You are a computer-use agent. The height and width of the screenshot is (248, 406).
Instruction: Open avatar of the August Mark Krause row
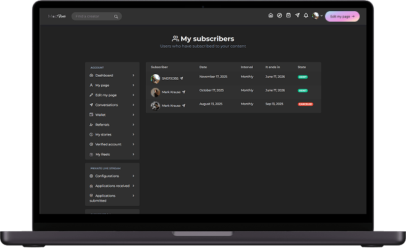click(x=155, y=106)
